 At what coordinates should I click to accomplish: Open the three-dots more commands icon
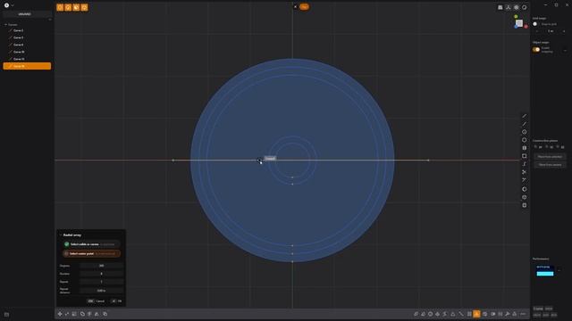[x=523, y=314]
